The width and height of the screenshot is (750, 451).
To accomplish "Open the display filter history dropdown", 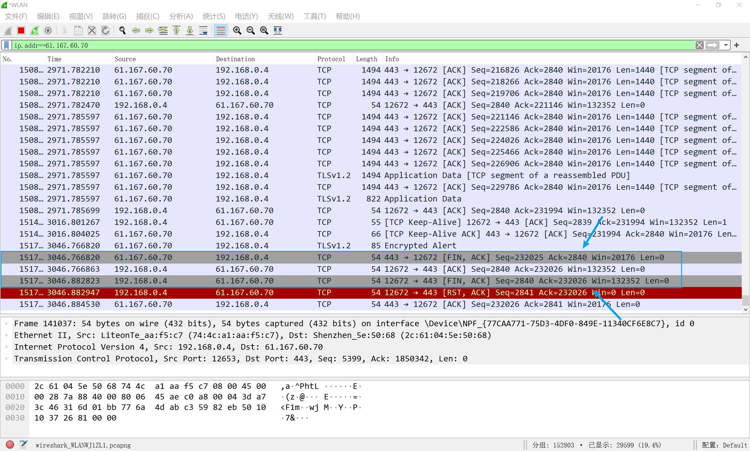I will [x=726, y=45].
